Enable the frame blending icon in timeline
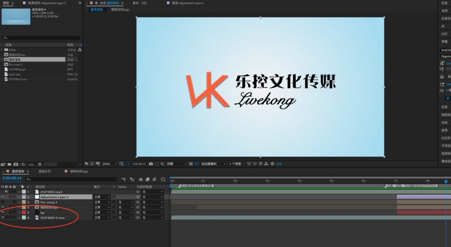This screenshot has height=247, width=451. [148, 179]
